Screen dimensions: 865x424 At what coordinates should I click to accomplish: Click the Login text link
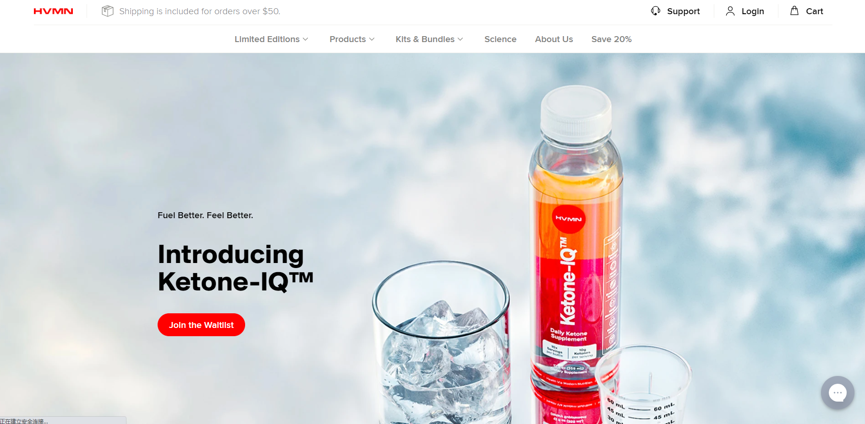pos(753,11)
